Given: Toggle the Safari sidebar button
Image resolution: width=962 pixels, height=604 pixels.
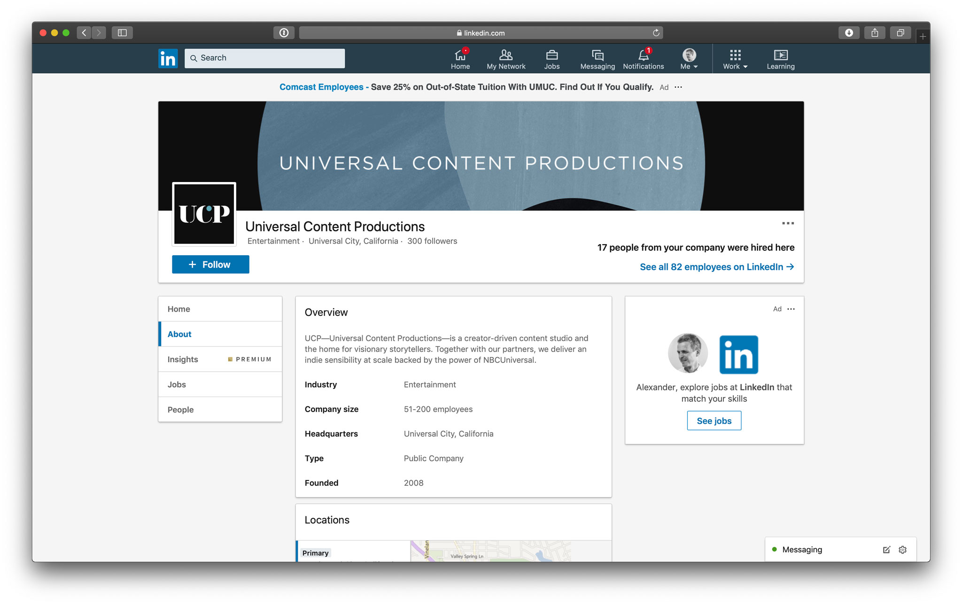Looking at the screenshot, I should click(x=122, y=32).
